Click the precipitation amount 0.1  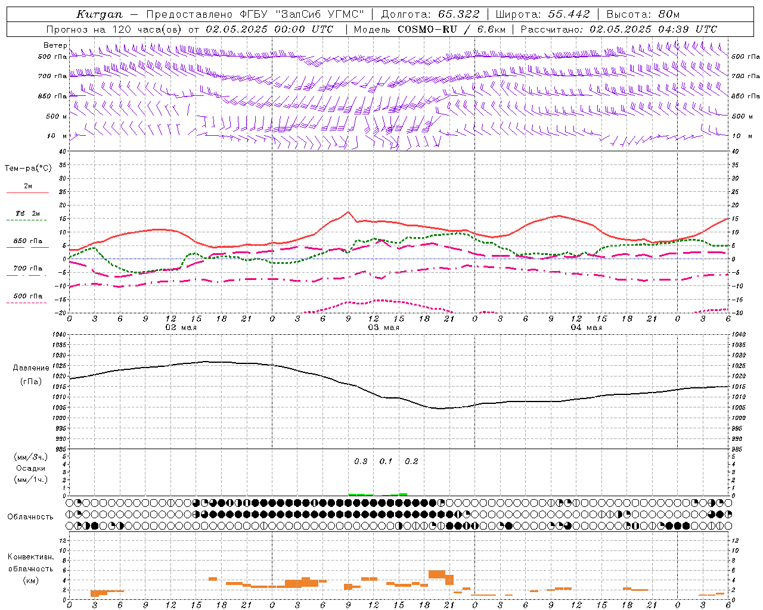(x=386, y=461)
